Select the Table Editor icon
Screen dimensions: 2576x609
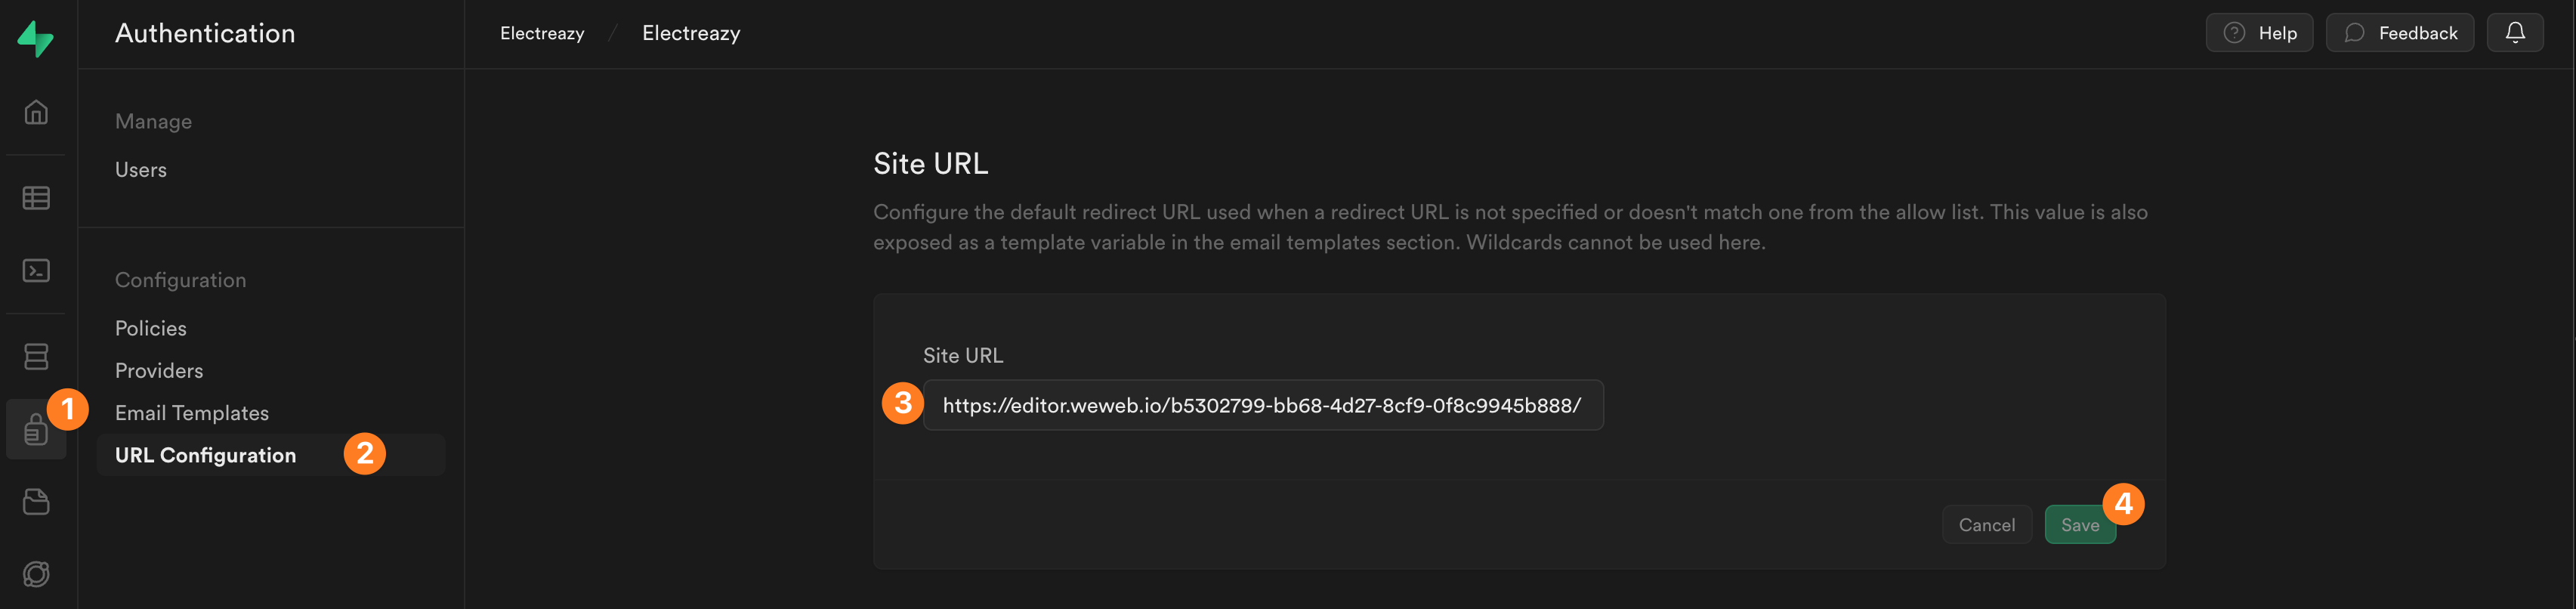tap(36, 198)
